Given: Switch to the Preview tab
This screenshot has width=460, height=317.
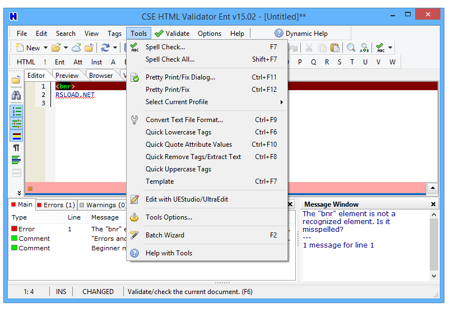Looking at the screenshot, I should [x=67, y=76].
